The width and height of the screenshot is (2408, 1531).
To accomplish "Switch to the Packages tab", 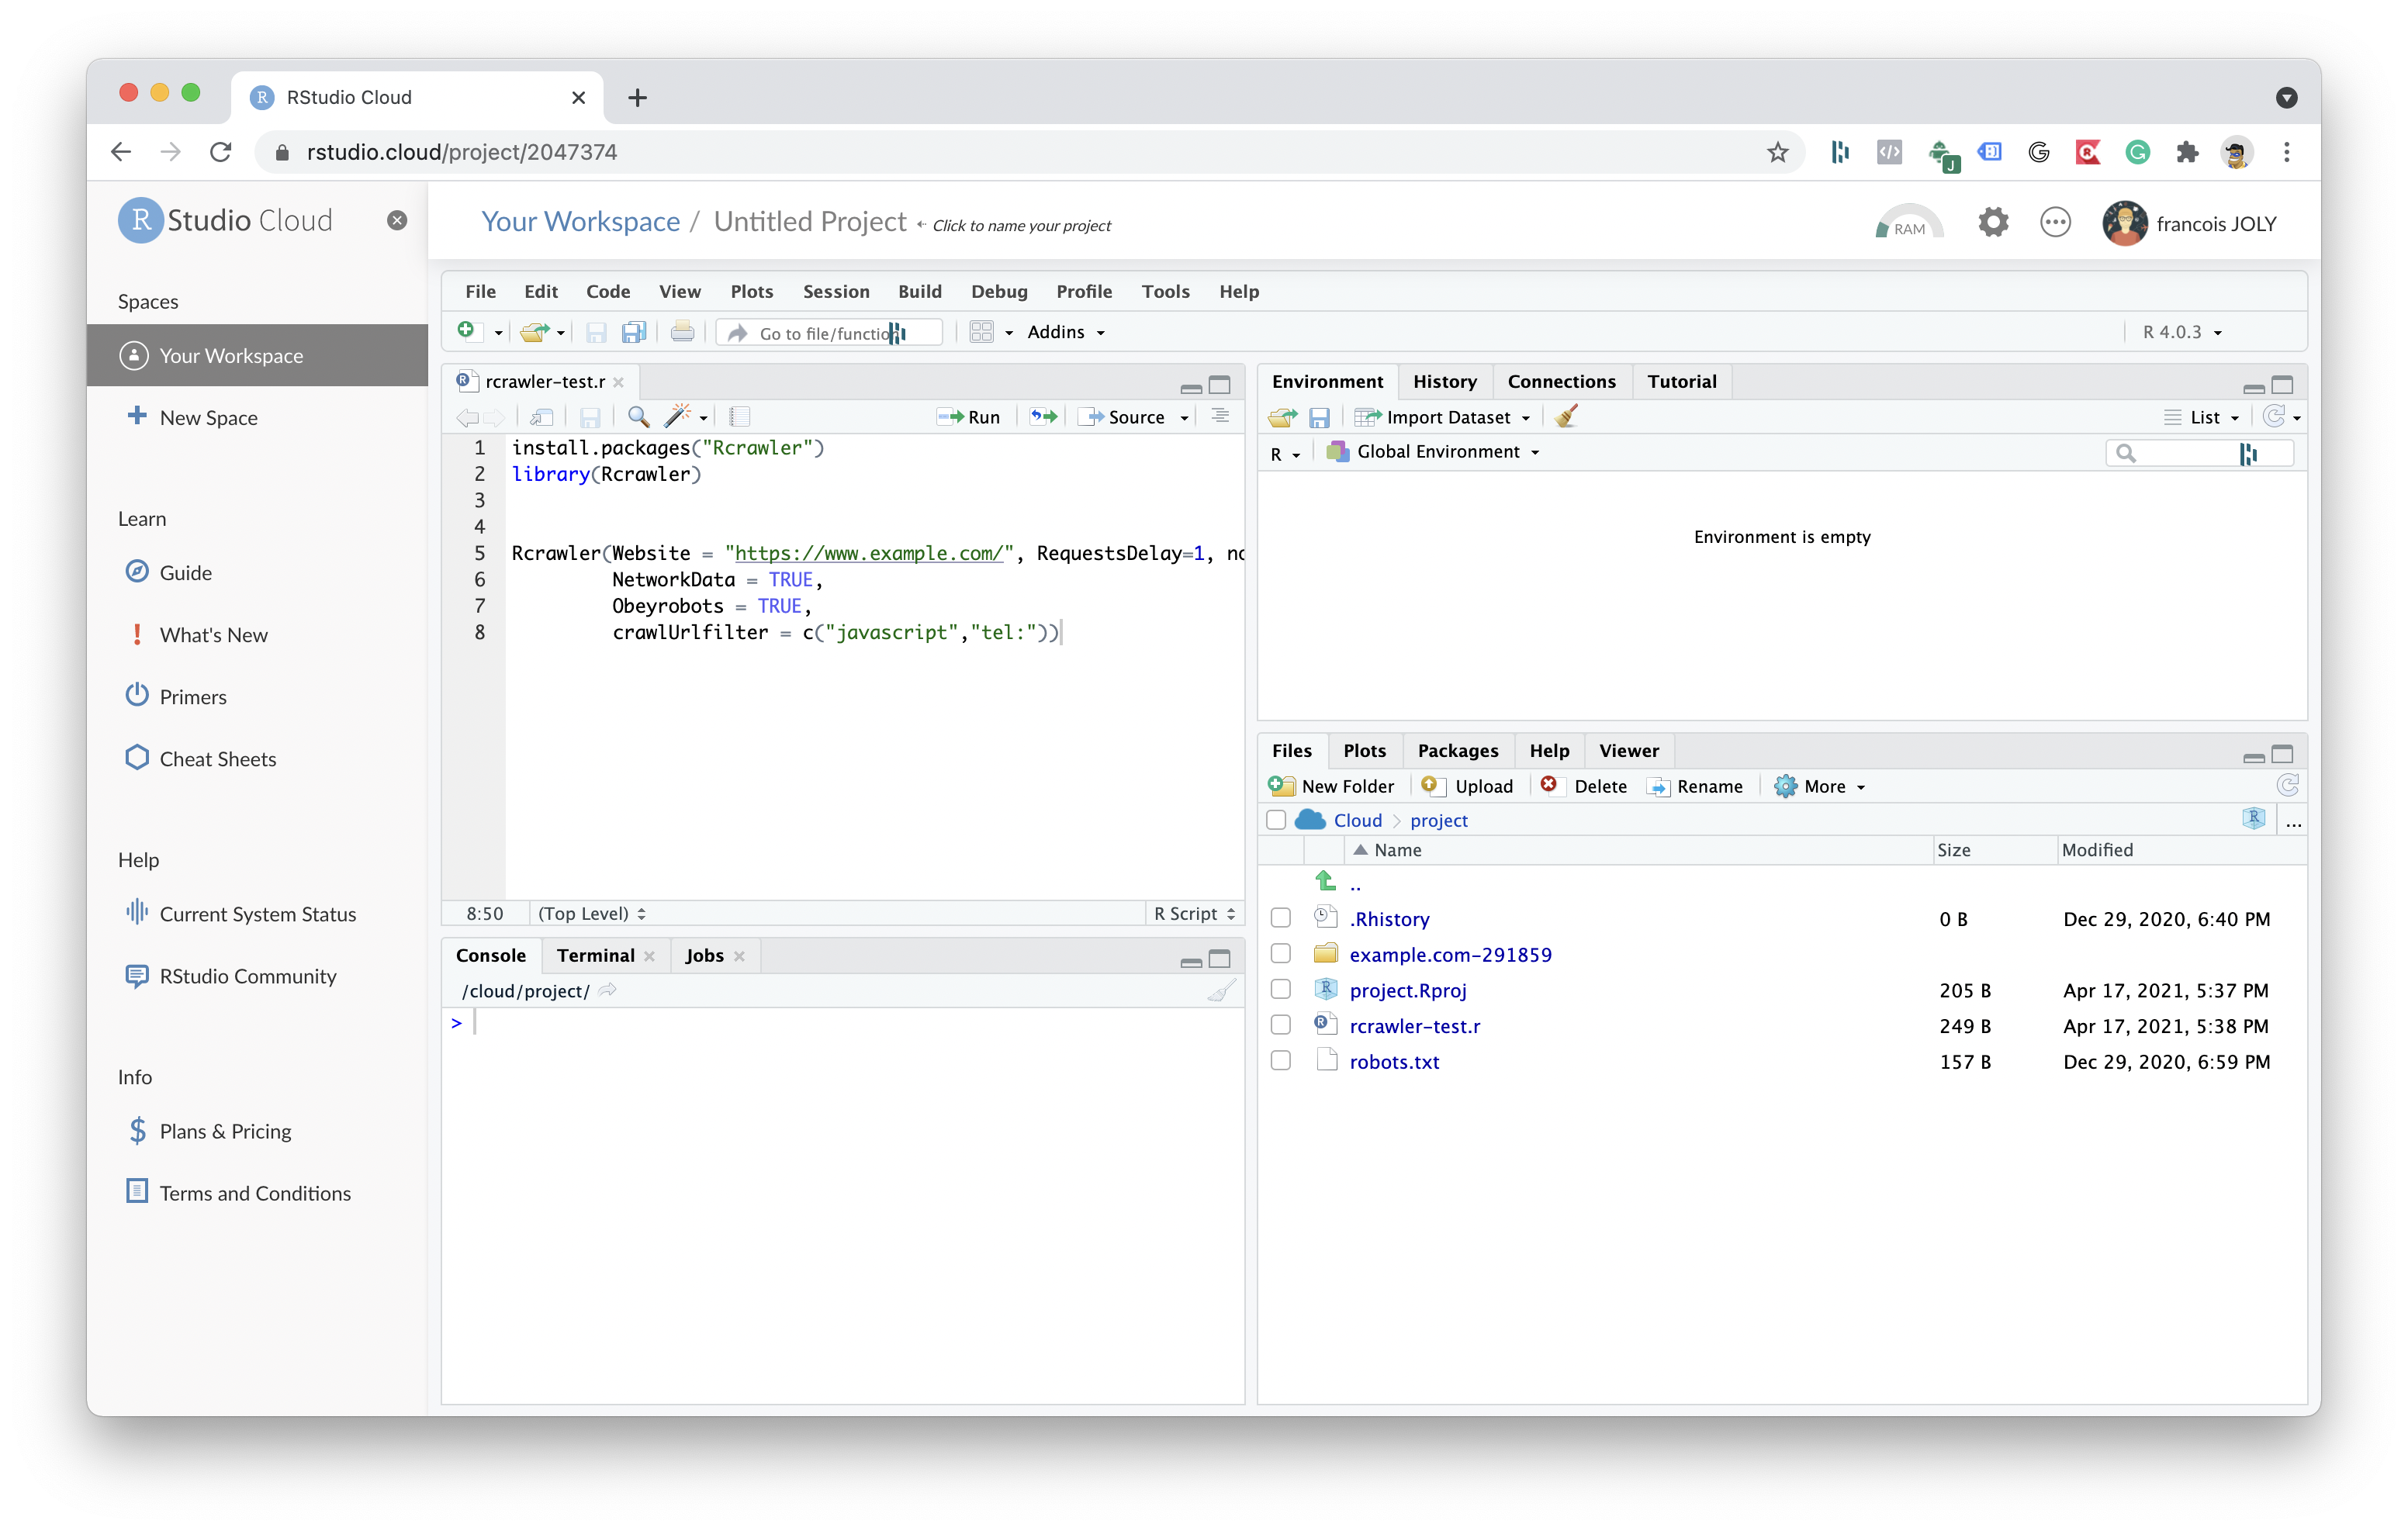I will [1458, 750].
